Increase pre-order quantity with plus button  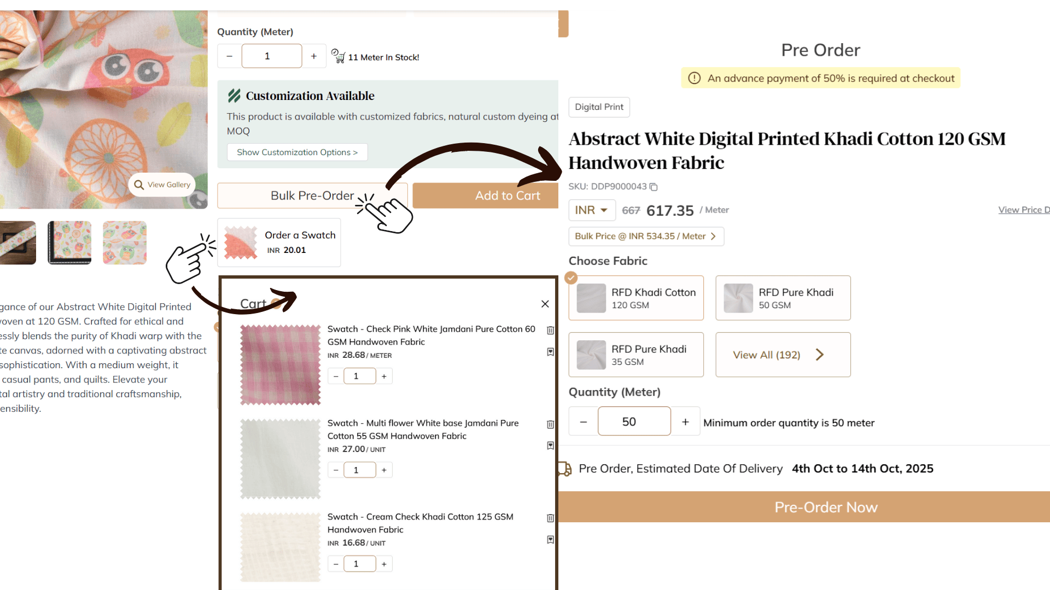pyautogui.click(x=685, y=422)
